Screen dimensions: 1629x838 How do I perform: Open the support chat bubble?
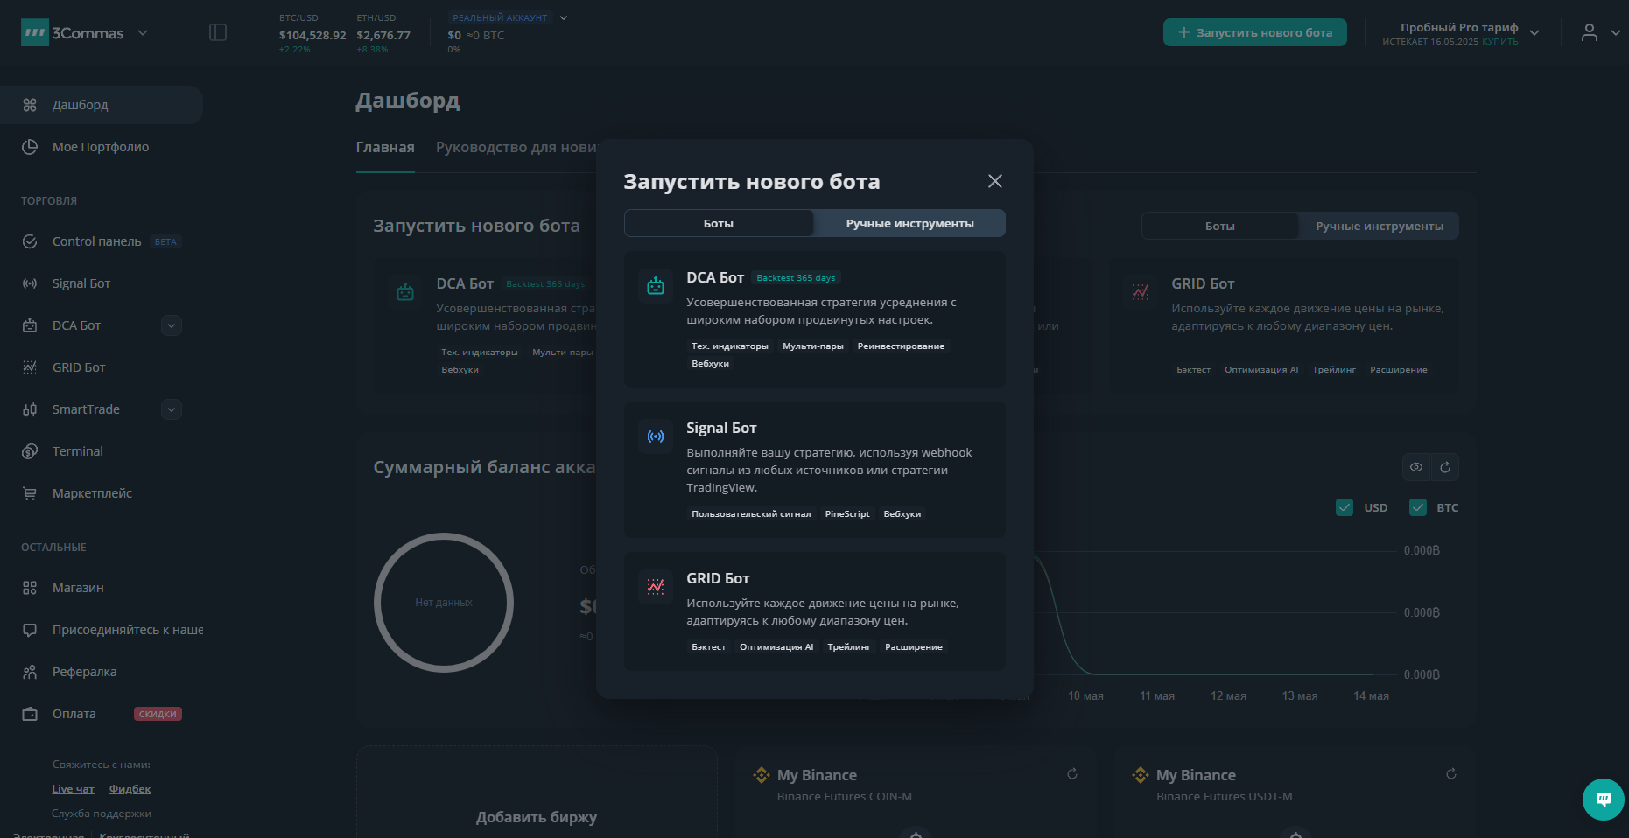pyautogui.click(x=1604, y=800)
